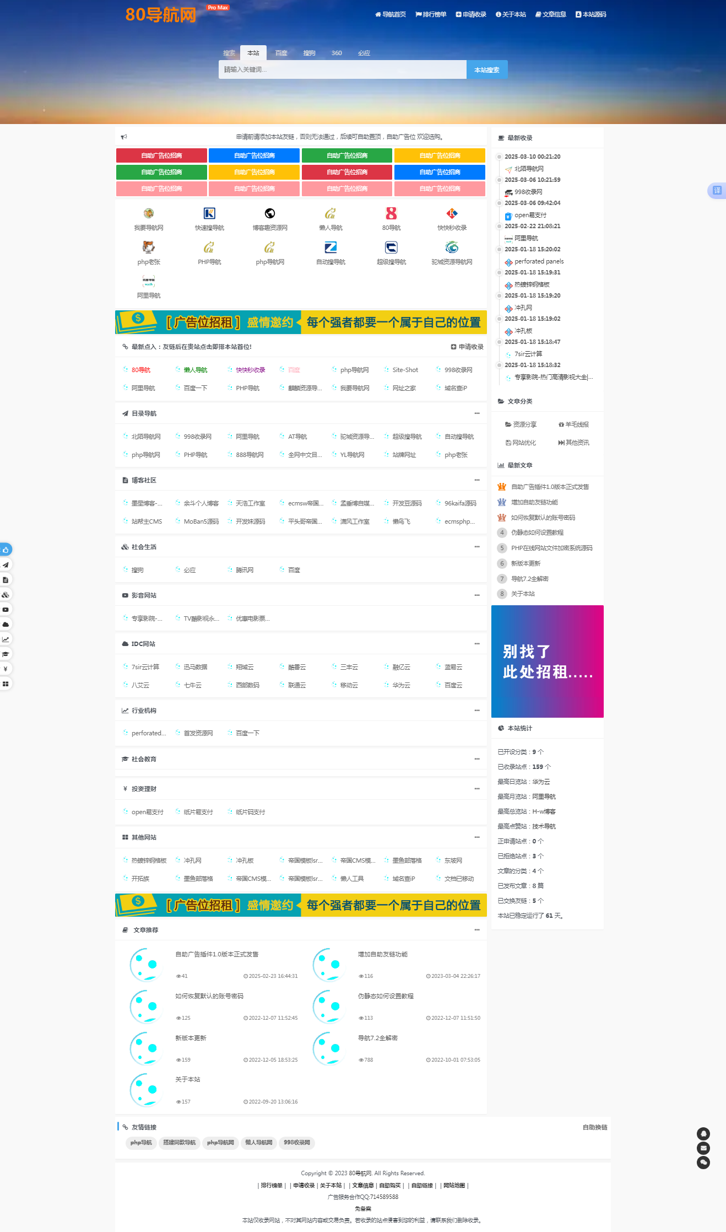Open 导航首页 in top navigation
The height and width of the screenshot is (1232, 726).
(x=391, y=14)
